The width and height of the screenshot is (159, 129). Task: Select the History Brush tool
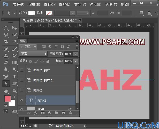14,56
